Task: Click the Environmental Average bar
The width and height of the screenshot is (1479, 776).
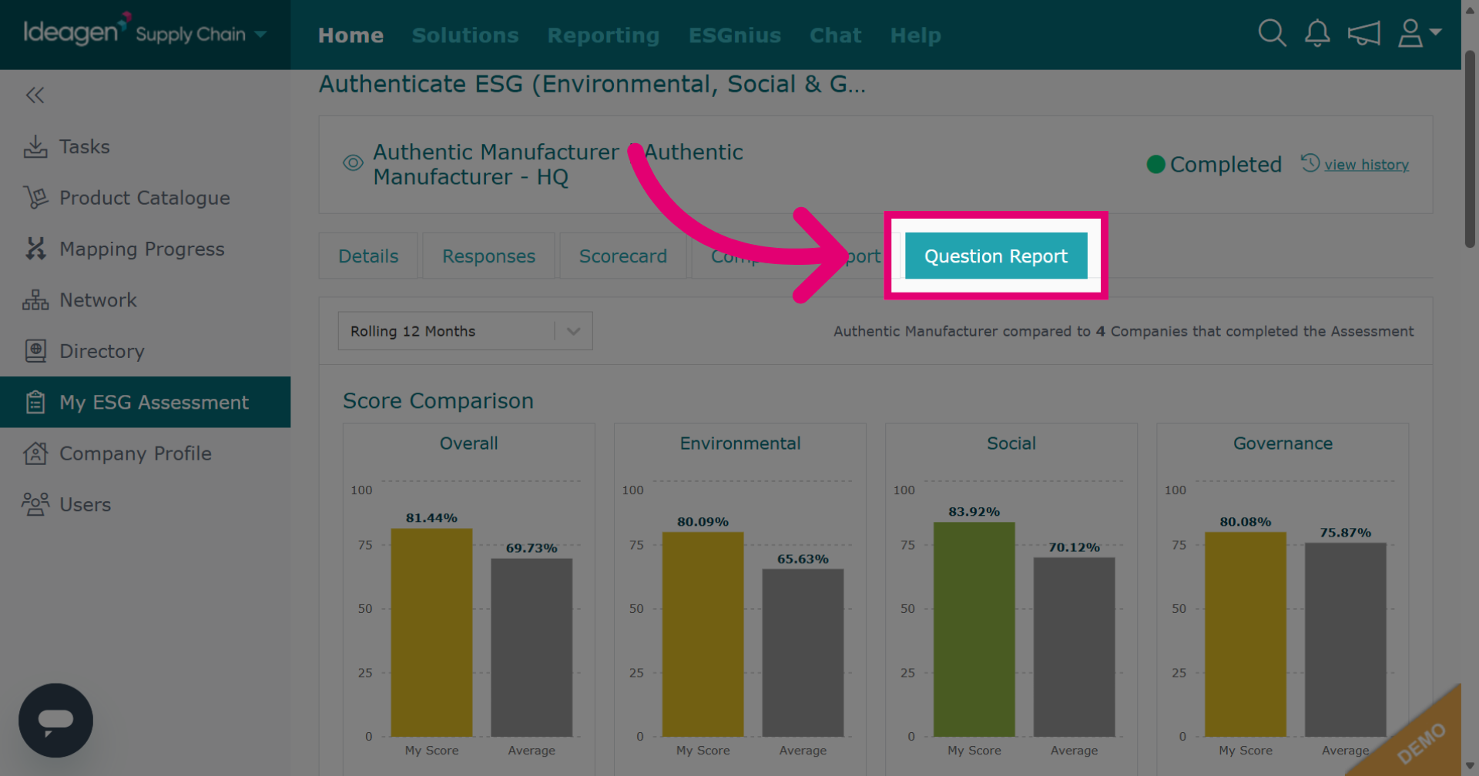Action: [803, 653]
